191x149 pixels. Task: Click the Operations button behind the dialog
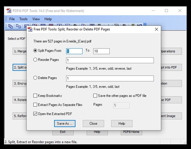tap(171, 51)
